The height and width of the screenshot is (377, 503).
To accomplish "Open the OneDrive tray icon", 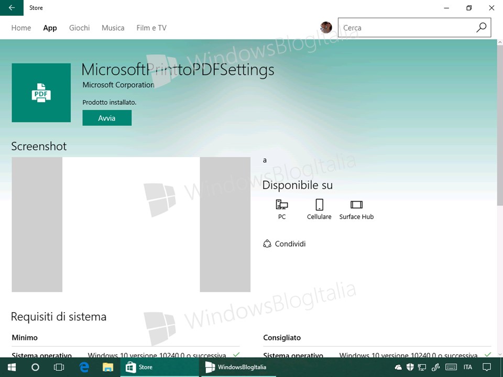I will pyautogui.click(x=398, y=368).
